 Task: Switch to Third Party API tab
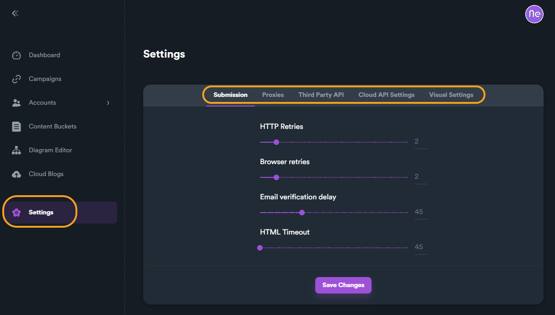tap(321, 95)
